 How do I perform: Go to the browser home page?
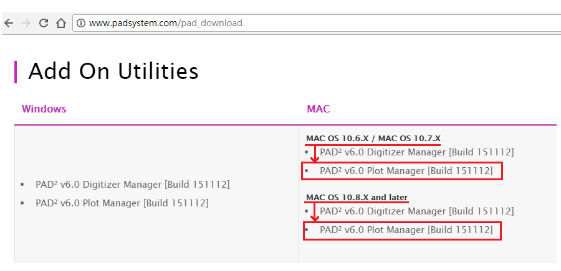60,23
